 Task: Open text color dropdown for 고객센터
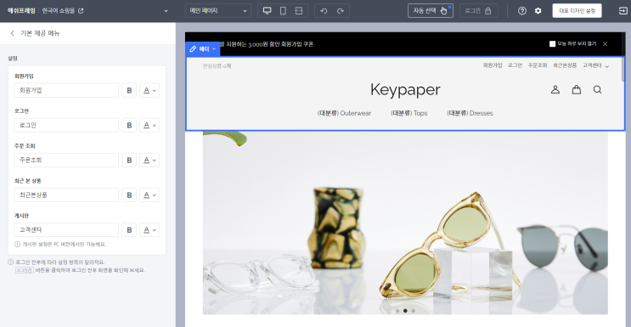coord(149,229)
